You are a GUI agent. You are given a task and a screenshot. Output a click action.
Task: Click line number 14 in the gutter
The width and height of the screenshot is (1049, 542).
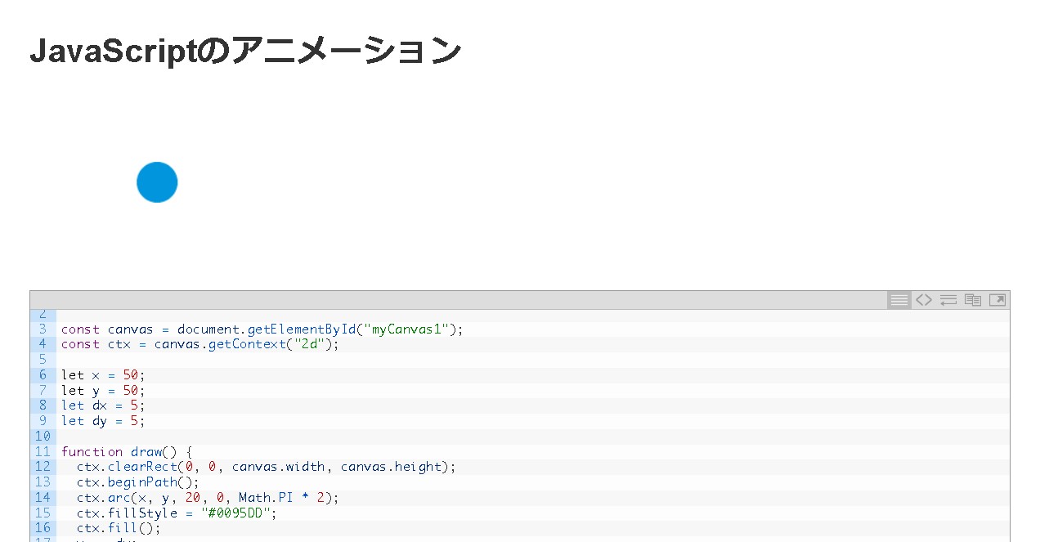43,497
